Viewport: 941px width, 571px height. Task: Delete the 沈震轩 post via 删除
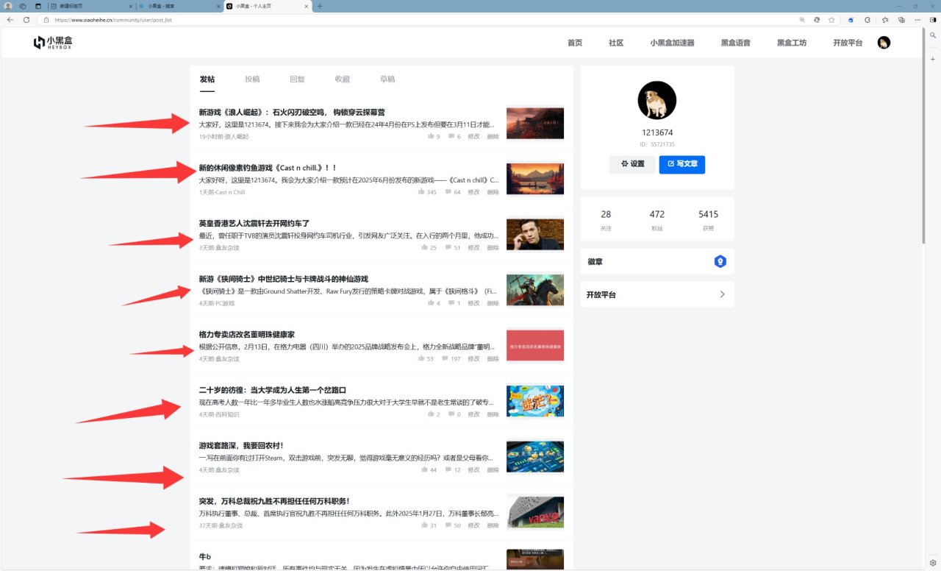493,248
